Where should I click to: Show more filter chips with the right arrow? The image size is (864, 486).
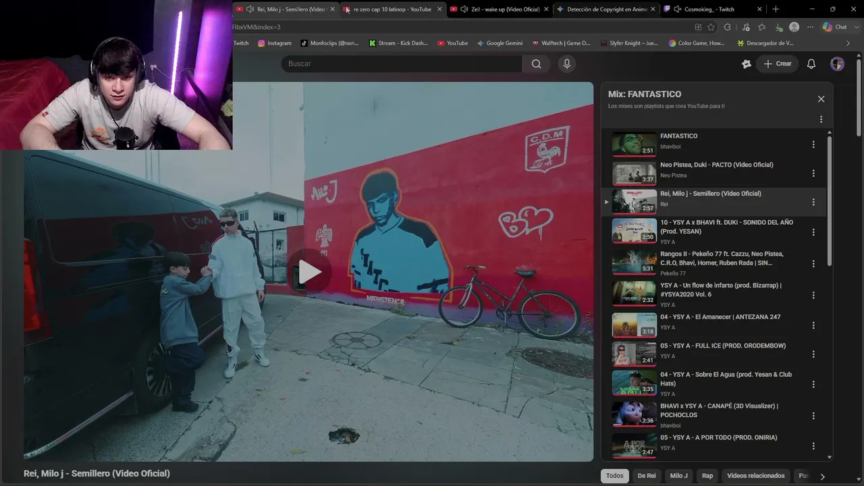[x=822, y=477]
